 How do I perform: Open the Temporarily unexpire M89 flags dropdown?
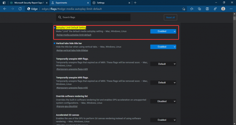tap(163, 64)
